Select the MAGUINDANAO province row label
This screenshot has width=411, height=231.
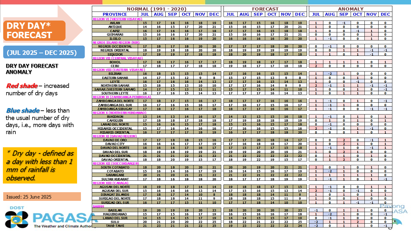(115, 214)
